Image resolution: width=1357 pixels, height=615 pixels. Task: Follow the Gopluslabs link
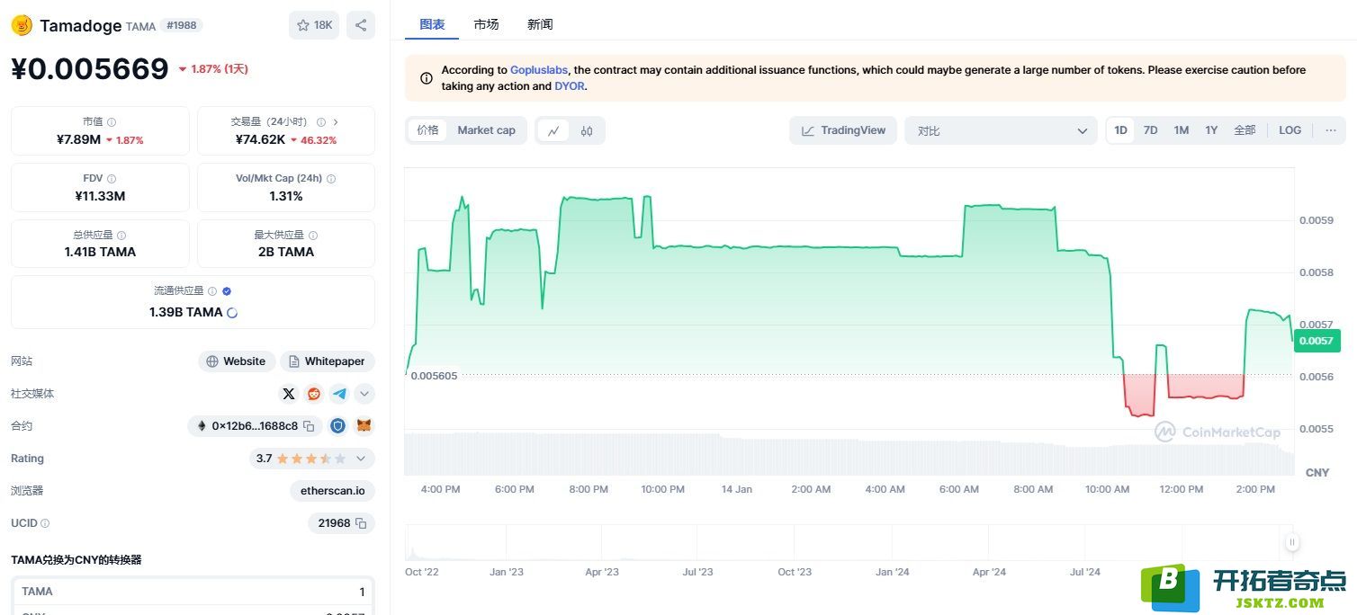click(x=539, y=70)
